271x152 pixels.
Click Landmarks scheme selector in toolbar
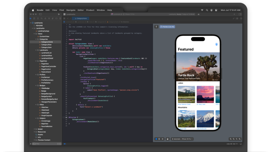point(117,14)
